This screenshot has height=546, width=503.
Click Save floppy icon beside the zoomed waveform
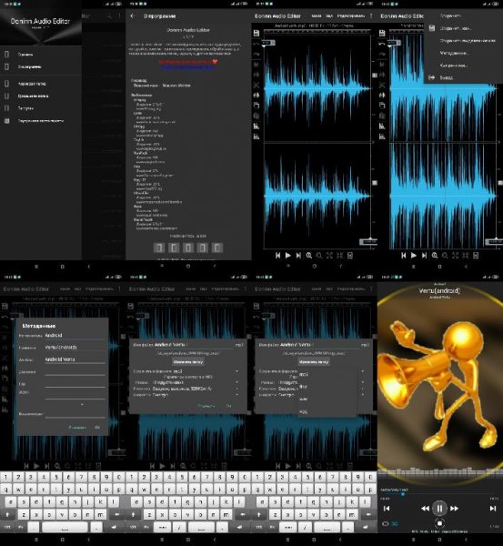click(382, 33)
